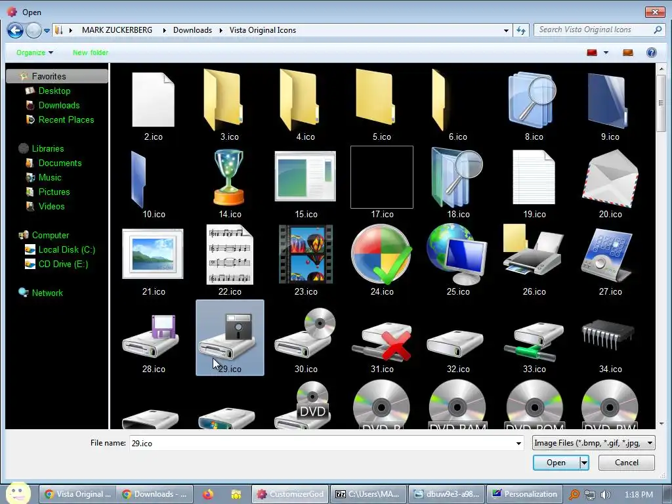Viewport: 672px width, 504px height.
Task: Open Network in the navigation pane
Action: tap(47, 293)
